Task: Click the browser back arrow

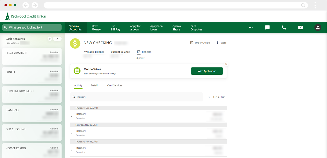Action: pos(26,5)
